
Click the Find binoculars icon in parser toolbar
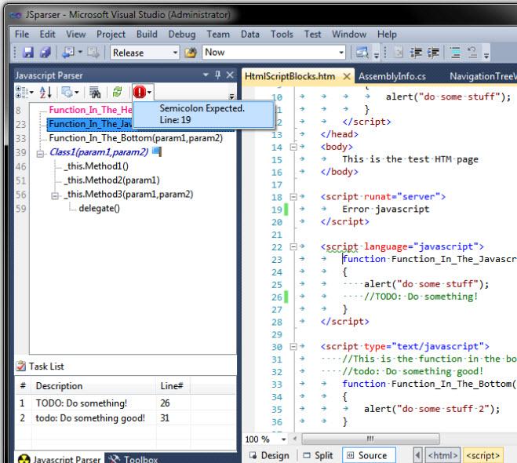pos(95,93)
